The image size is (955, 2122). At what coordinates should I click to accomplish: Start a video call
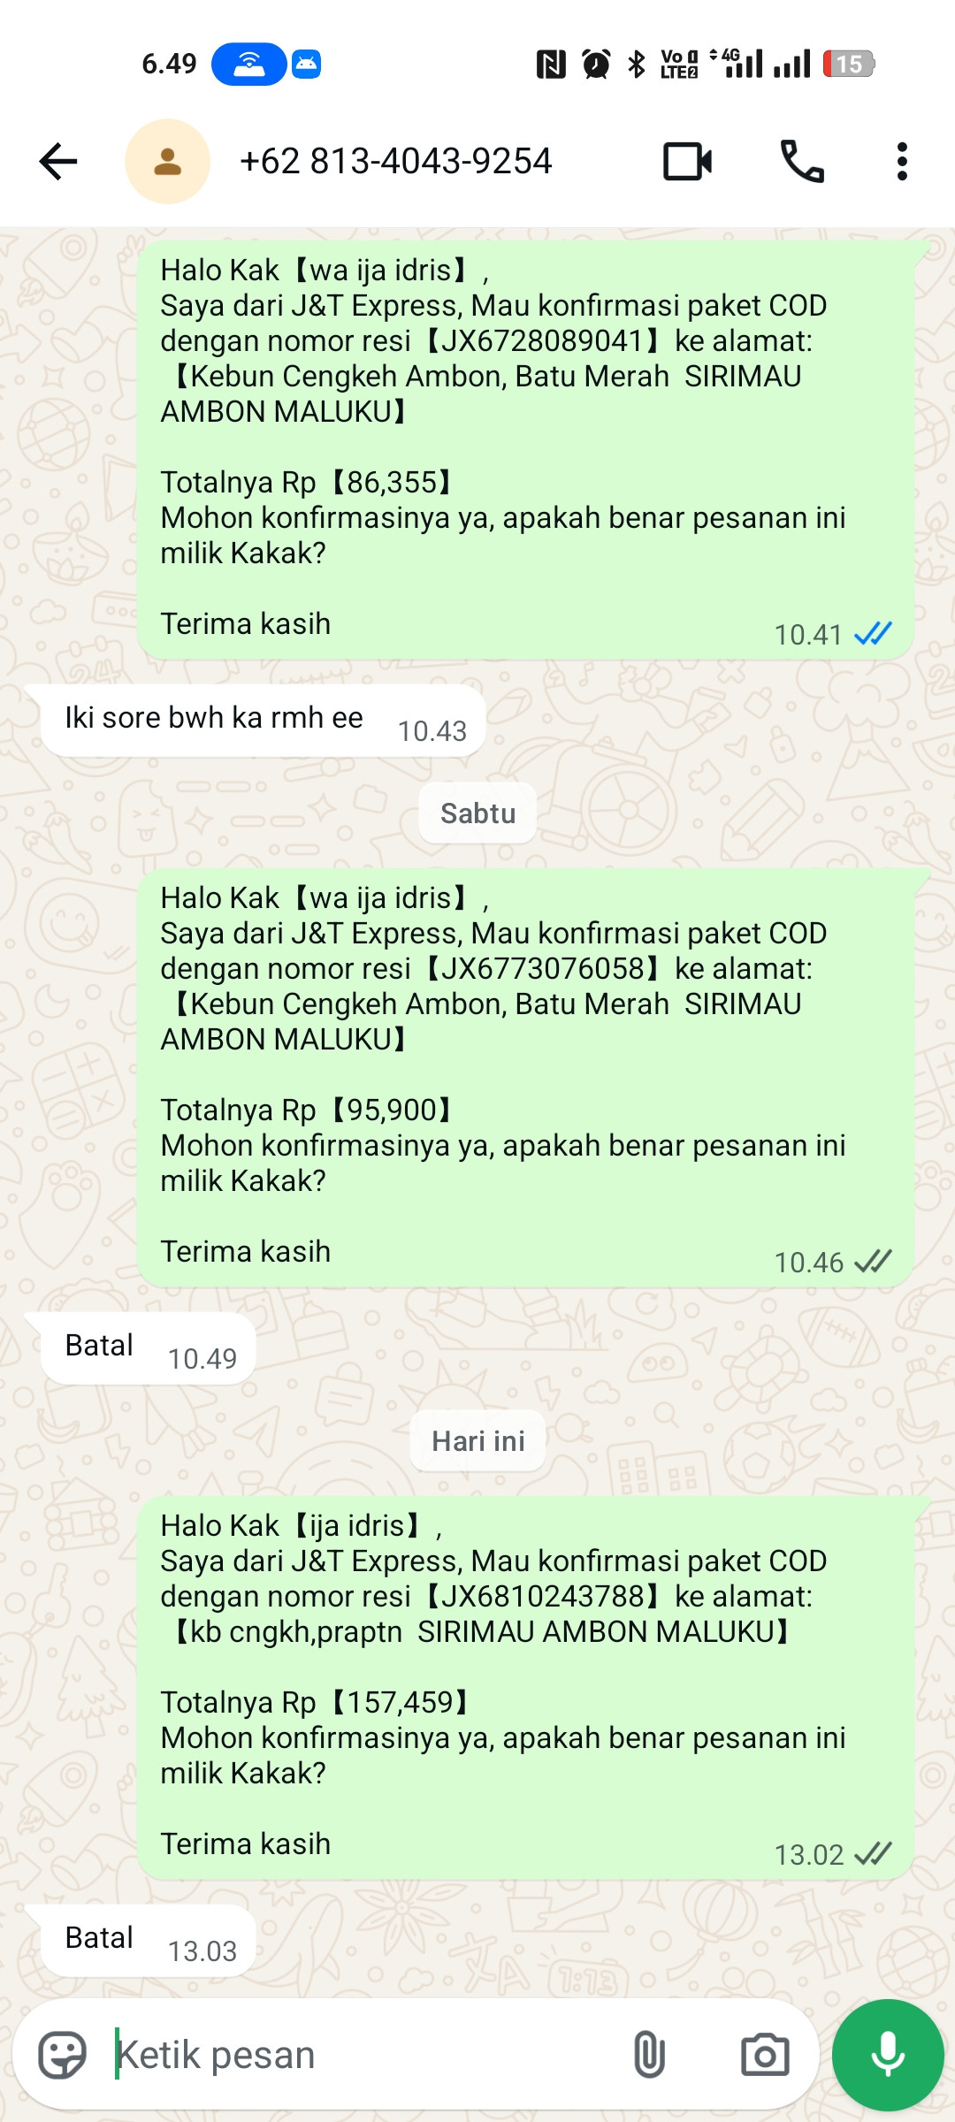(688, 162)
